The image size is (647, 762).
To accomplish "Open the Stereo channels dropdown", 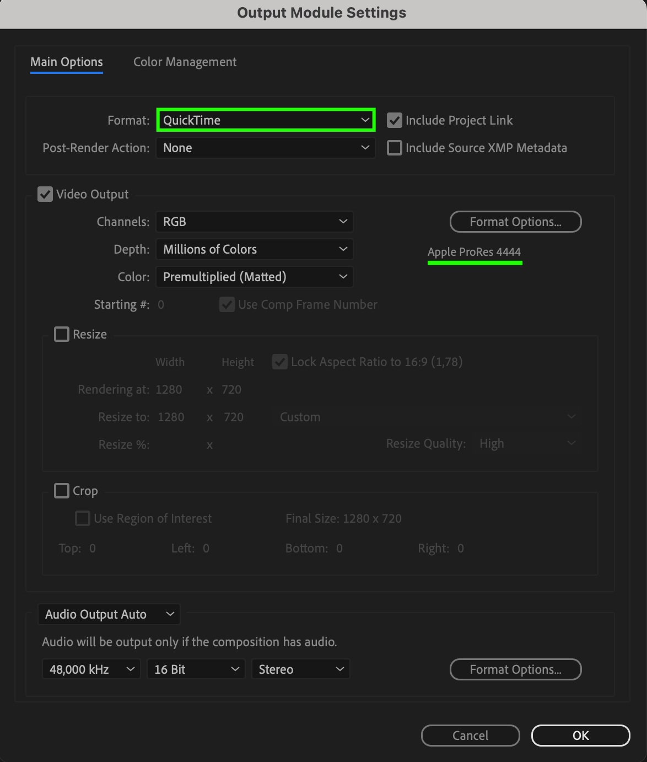I will click(301, 669).
